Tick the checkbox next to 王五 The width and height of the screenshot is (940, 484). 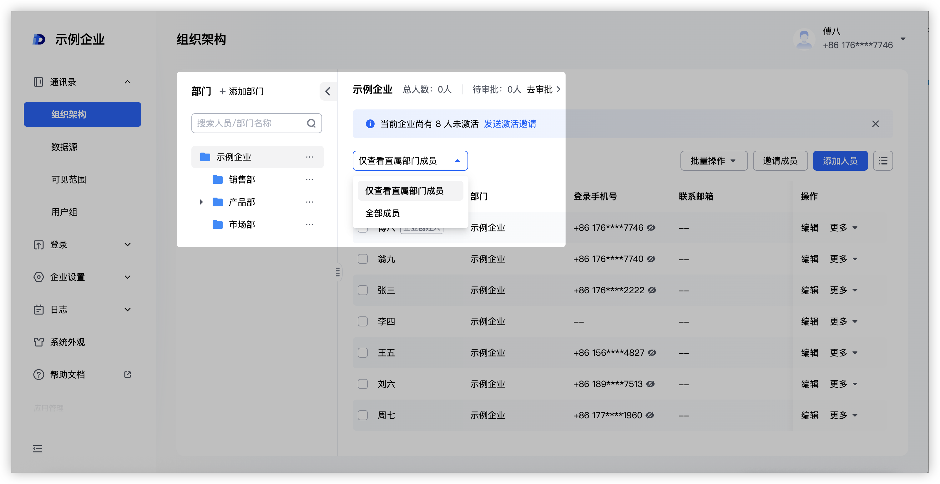[x=362, y=353]
